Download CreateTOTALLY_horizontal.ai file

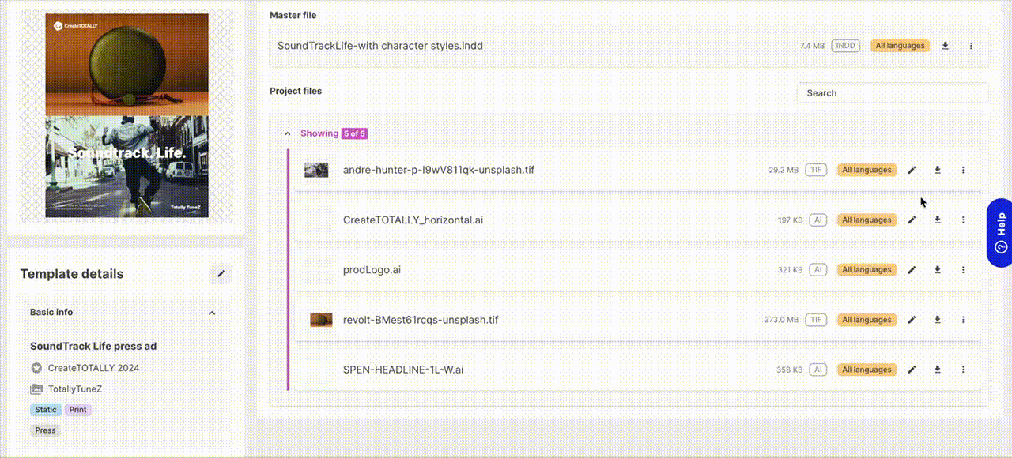point(938,220)
